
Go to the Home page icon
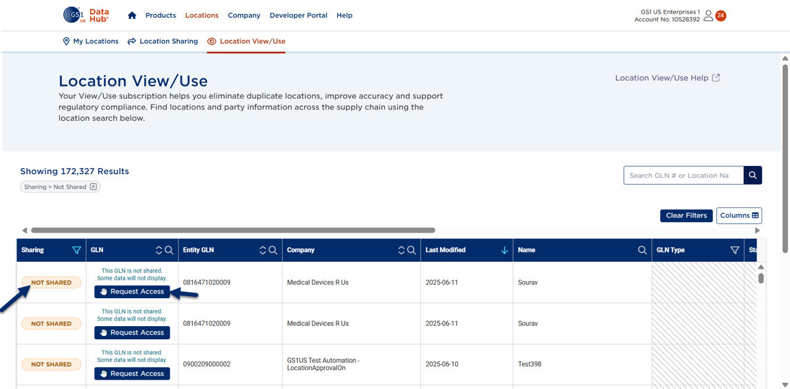[x=131, y=15]
